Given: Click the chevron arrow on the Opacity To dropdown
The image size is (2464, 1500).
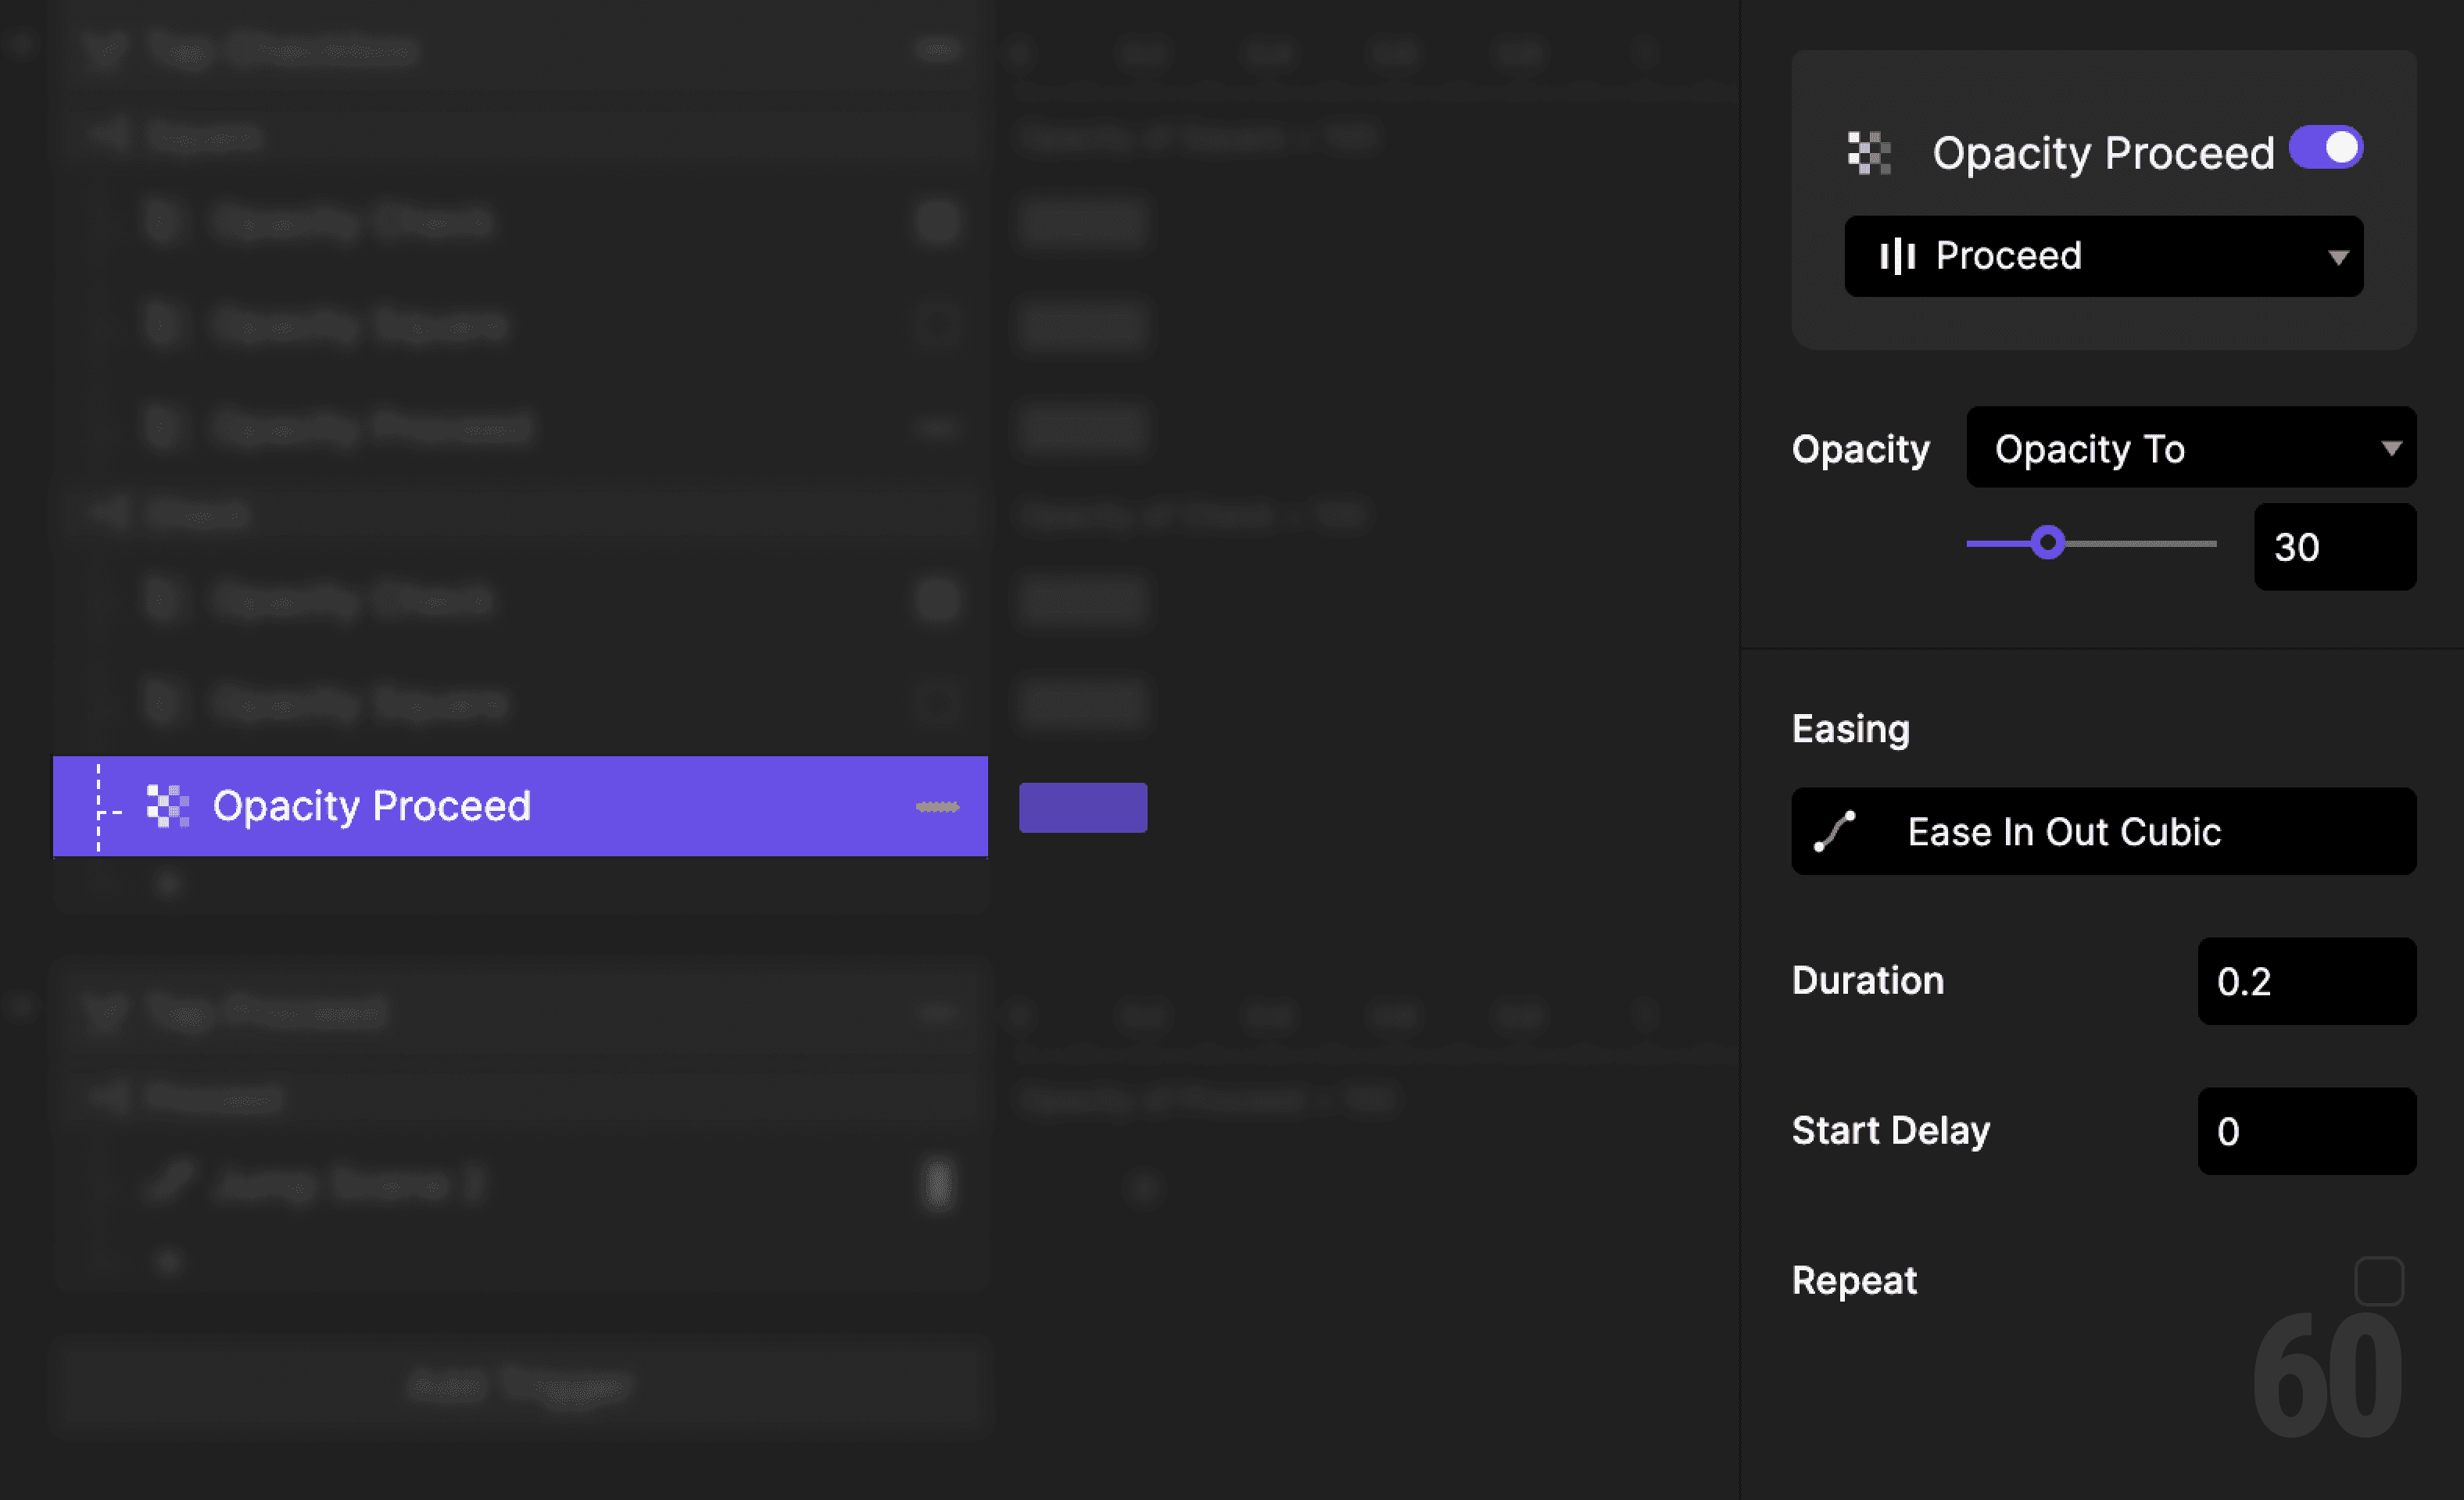Looking at the screenshot, I should (x=2392, y=448).
